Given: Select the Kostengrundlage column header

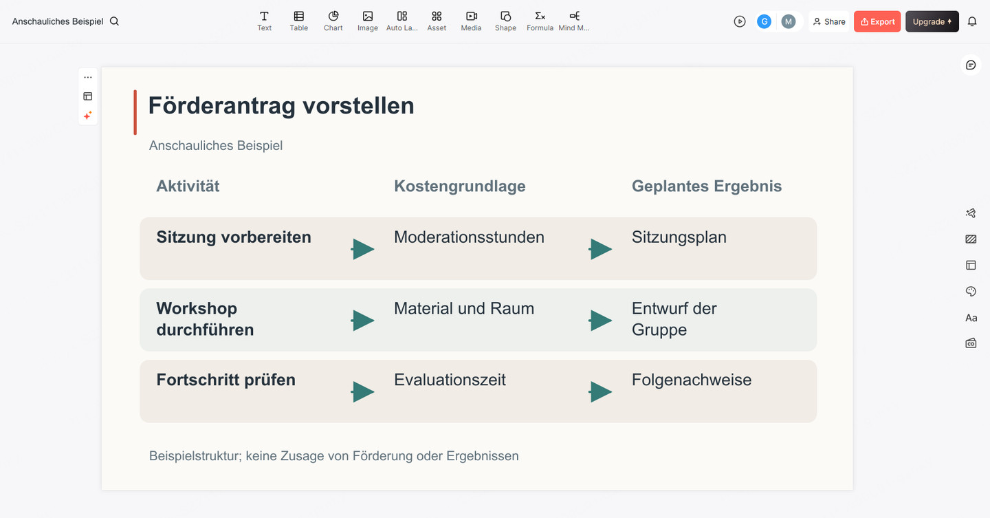Looking at the screenshot, I should click(459, 186).
